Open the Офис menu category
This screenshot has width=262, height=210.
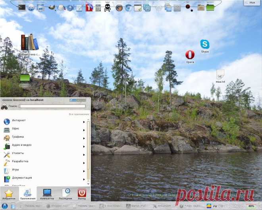click(44, 129)
